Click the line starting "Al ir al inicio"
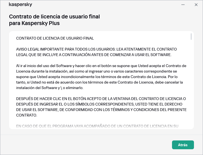The width and height of the screenshot is (203, 155). 101,66
